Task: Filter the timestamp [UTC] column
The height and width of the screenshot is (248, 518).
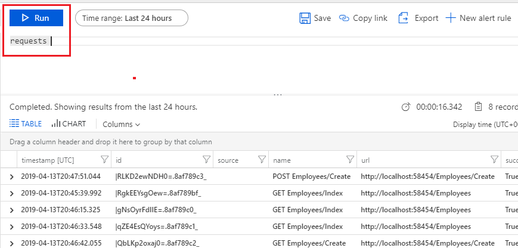Action: [x=104, y=160]
